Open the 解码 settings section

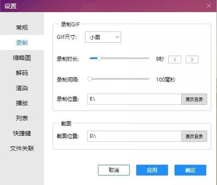(x=22, y=73)
